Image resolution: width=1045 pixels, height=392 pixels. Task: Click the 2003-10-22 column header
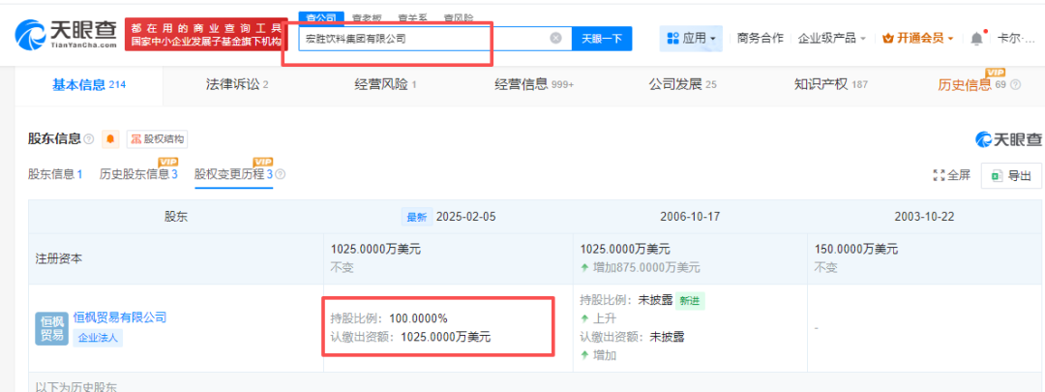[x=924, y=217]
